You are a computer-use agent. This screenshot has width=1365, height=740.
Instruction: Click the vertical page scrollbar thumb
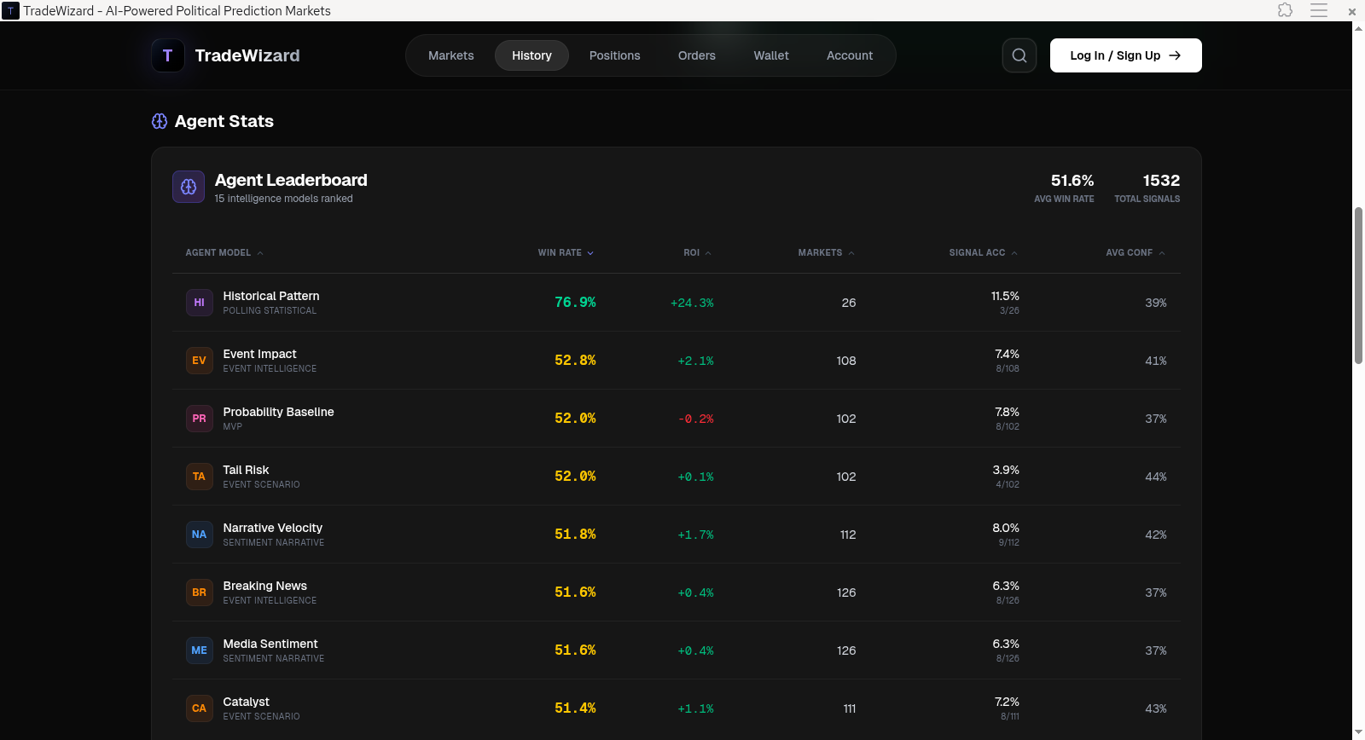pos(1358,286)
